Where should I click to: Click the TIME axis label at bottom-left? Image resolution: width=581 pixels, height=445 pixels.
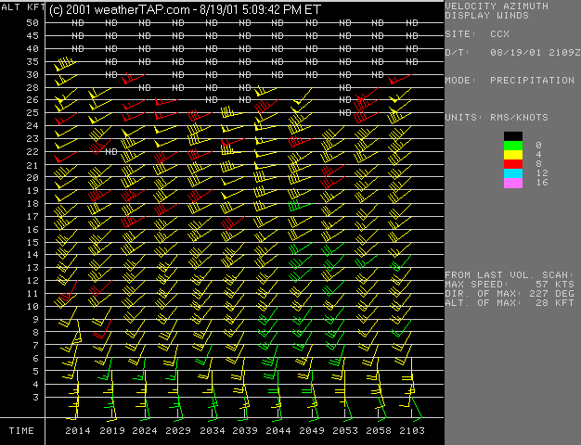coord(21,431)
